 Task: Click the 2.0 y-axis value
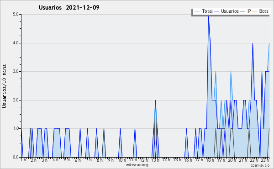16,100
